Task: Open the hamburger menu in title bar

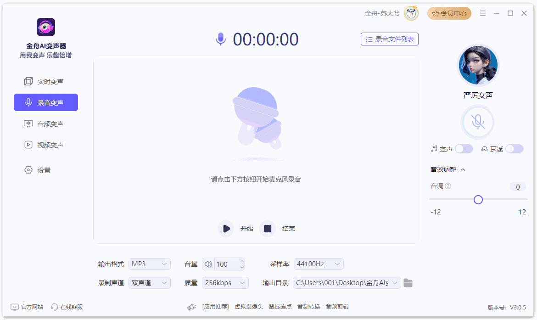Action: pos(483,13)
